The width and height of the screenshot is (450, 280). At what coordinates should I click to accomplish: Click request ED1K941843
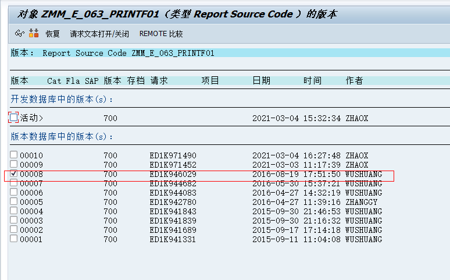click(173, 211)
